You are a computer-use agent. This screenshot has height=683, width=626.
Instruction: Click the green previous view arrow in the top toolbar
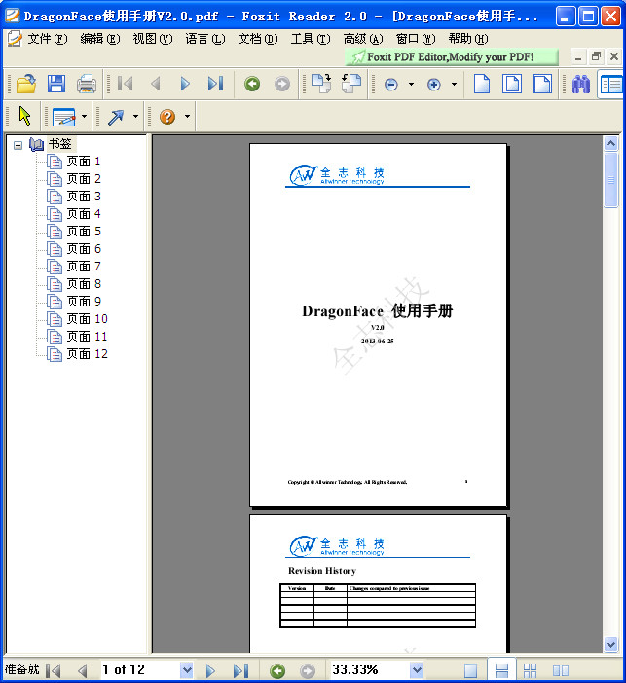click(x=252, y=84)
